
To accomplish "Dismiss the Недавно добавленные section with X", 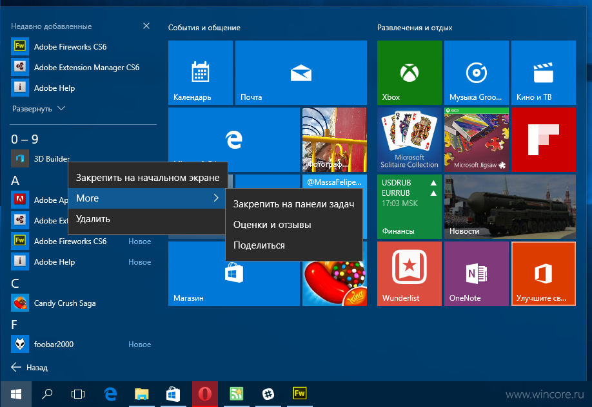I will (x=146, y=26).
